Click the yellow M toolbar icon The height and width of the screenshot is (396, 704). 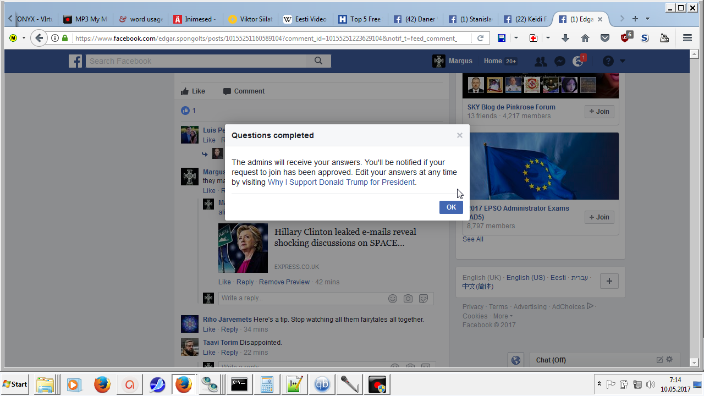pyautogui.click(x=13, y=38)
